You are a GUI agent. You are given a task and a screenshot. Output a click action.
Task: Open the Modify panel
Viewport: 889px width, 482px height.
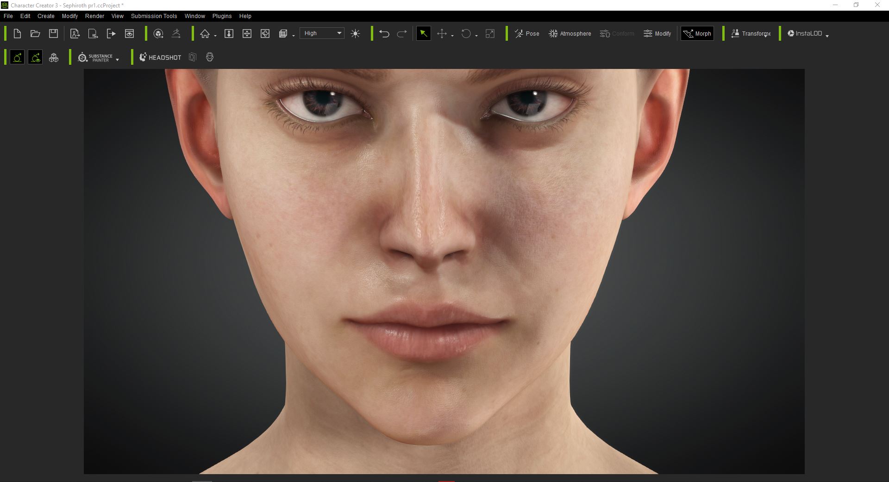(657, 33)
